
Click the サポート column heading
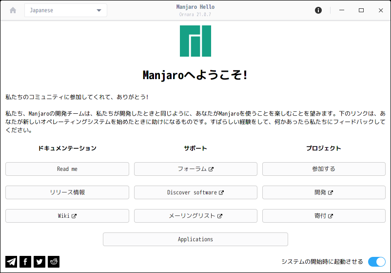pyautogui.click(x=195, y=148)
